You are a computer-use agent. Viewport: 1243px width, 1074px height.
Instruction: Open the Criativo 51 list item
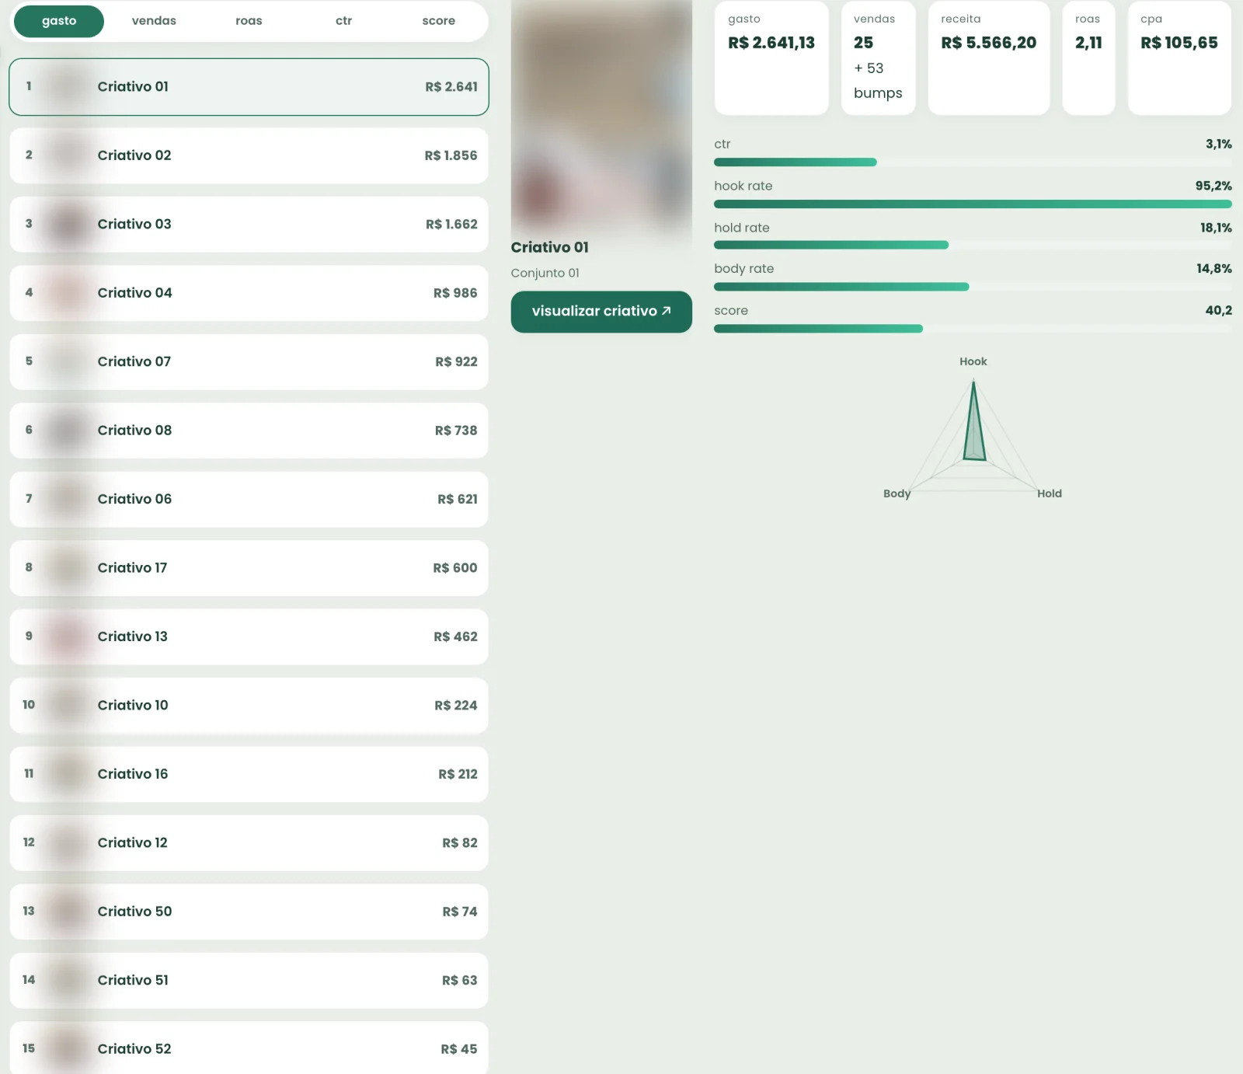pyautogui.click(x=249, y=981)
